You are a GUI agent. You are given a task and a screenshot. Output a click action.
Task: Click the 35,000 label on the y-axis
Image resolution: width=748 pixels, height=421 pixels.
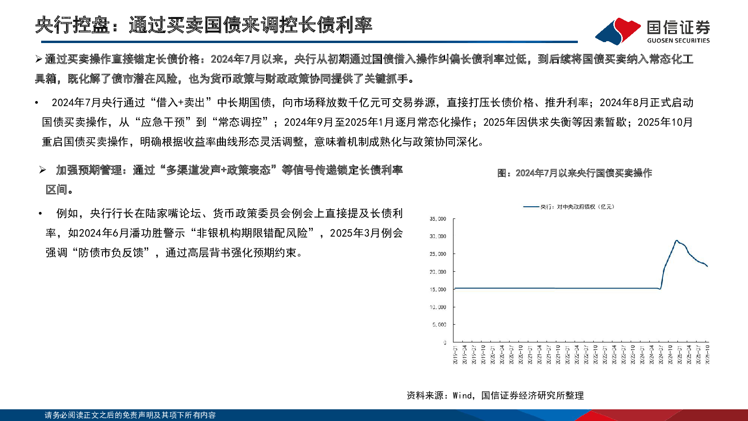438,219
